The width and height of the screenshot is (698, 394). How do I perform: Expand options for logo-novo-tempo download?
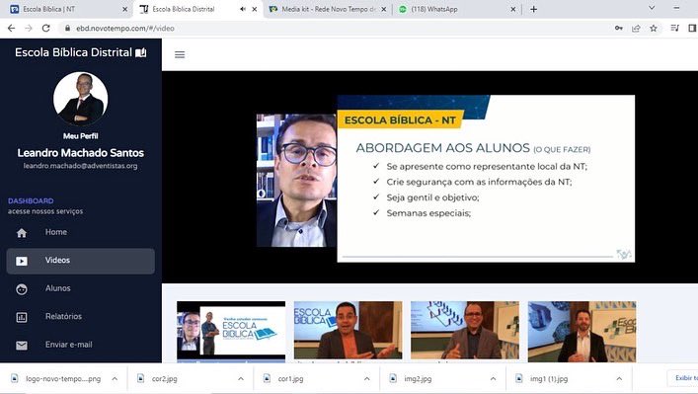[x=115, y=379]
